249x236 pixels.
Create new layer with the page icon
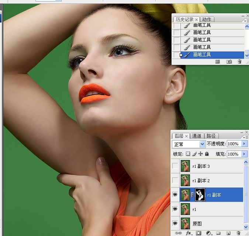(228, 233)
